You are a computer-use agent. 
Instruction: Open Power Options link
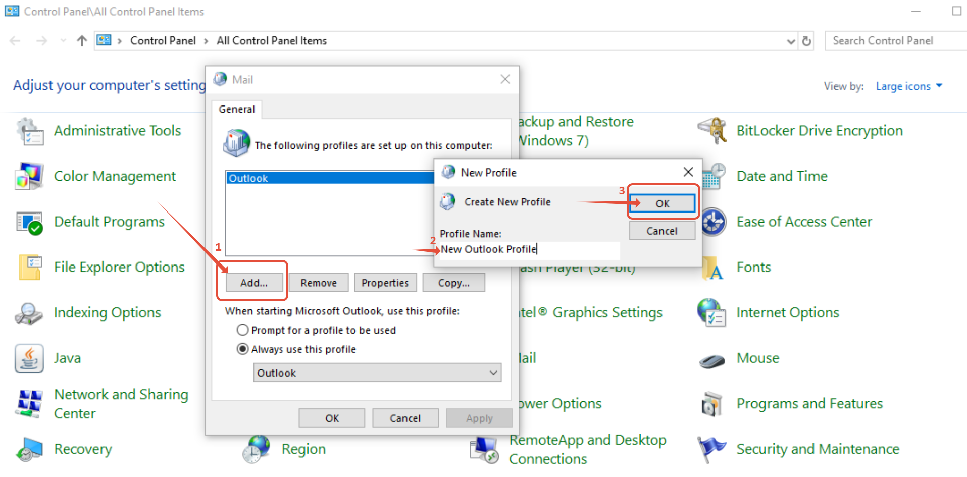point(561,404)
